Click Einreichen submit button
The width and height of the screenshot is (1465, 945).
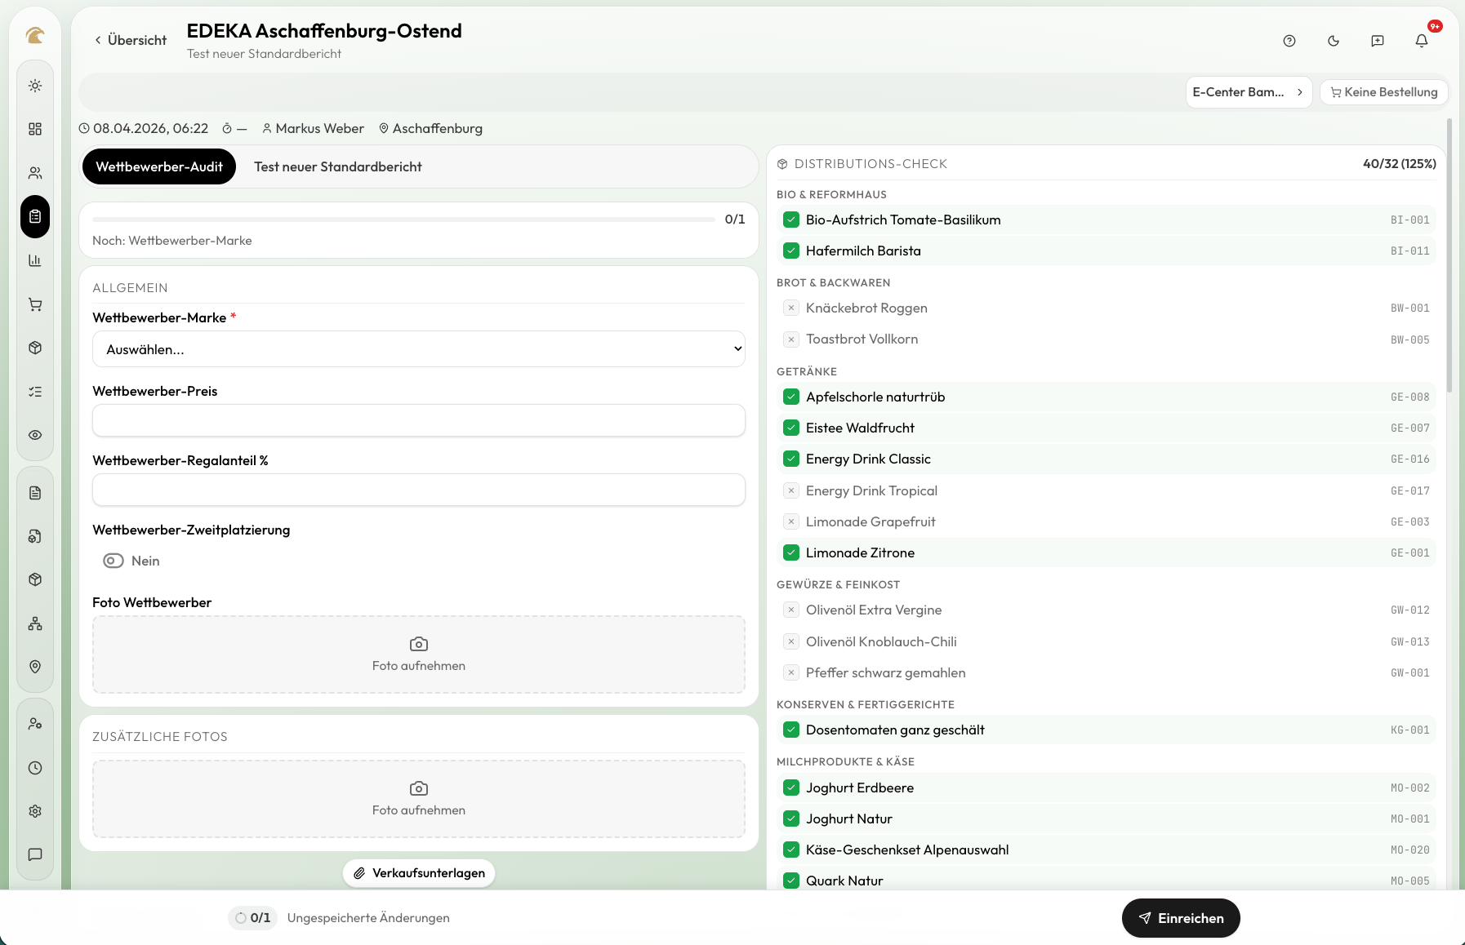pyautogui.click(x=1181, y=918)
